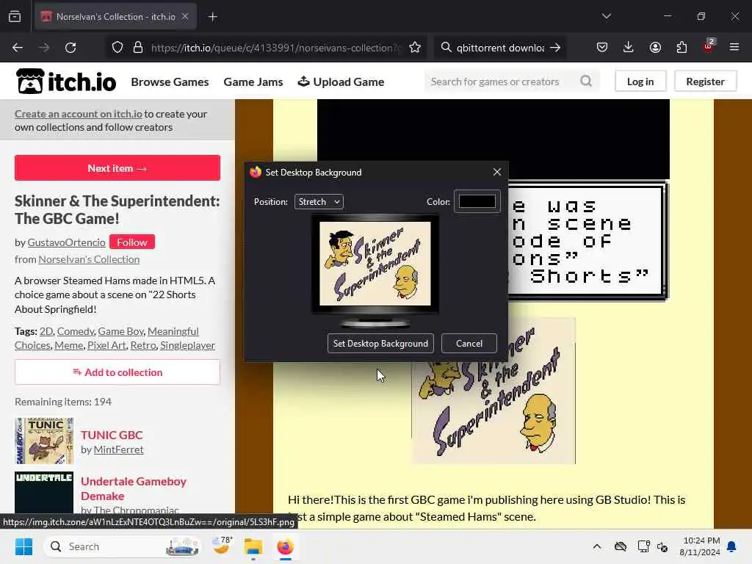Click the Log in button
This screenshot has width=752, height=564.
point(640,82)
